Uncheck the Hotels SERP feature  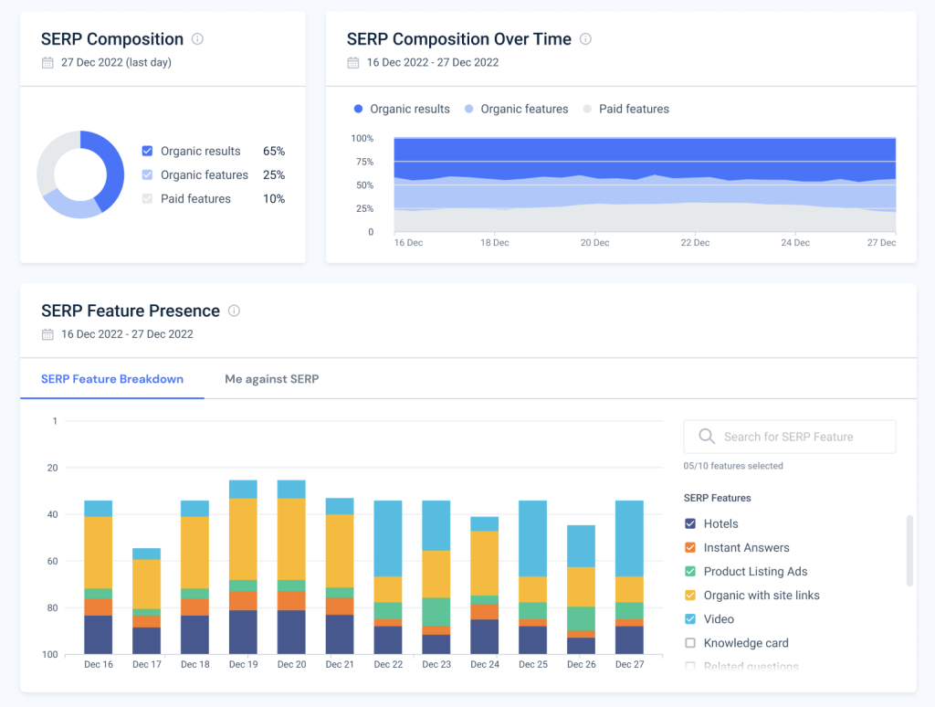point(690,523)
